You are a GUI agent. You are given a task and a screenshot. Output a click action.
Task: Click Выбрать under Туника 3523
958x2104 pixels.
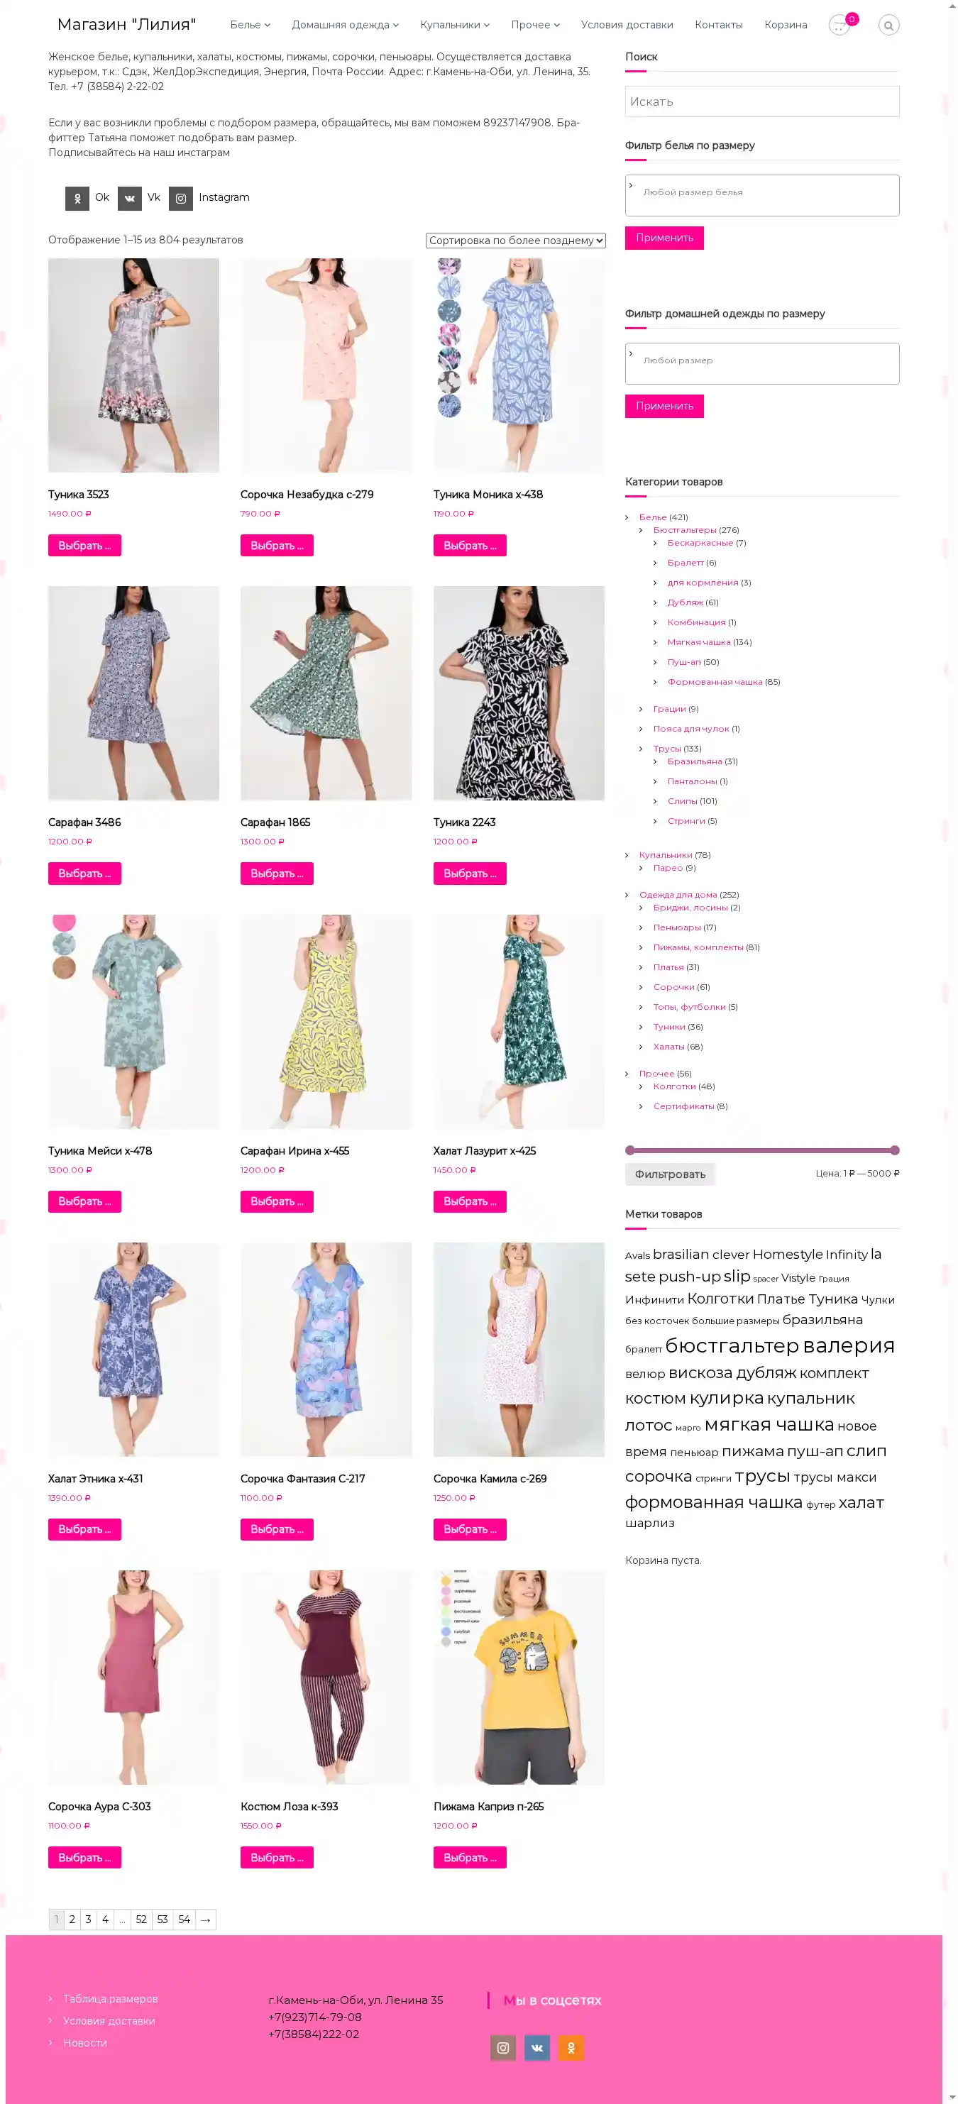[84, 546]
